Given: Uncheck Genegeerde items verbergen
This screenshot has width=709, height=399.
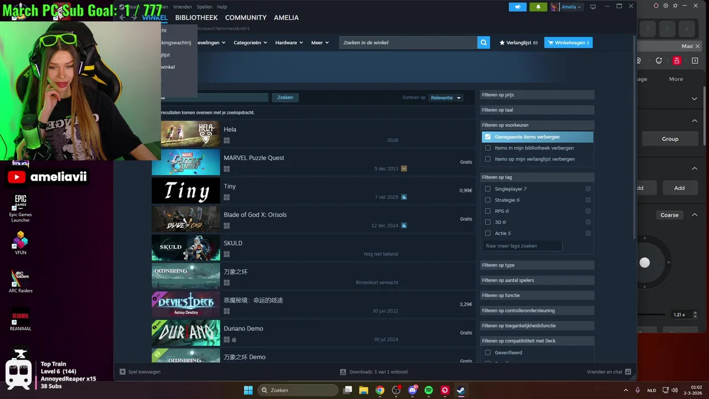Looking at the screenshot, I should point(487,137).
